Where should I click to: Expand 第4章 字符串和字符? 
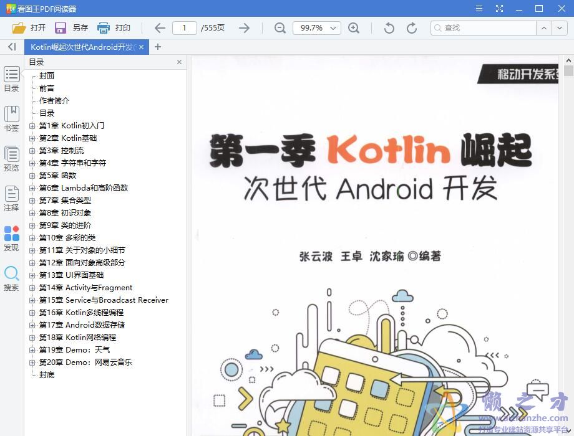coord(32,163)
